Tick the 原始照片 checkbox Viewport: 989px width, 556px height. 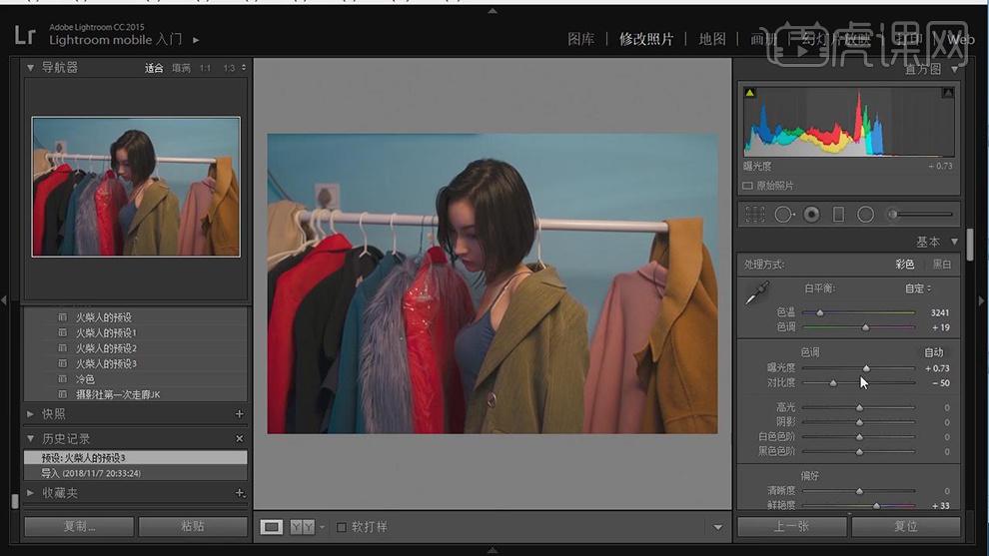pyautogui.click(x=747, y=186)
